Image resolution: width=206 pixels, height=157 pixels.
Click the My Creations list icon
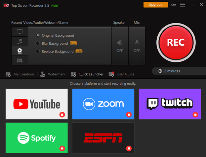tap(8, 74)
